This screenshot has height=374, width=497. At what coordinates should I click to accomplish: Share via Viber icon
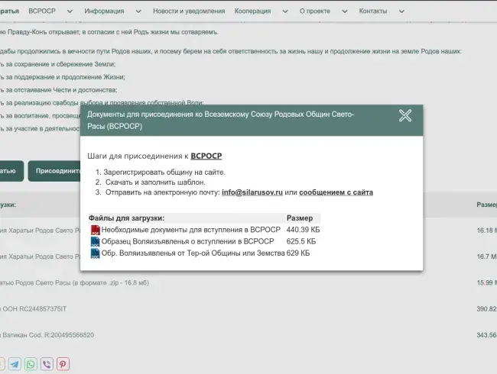tap(47, 364)
